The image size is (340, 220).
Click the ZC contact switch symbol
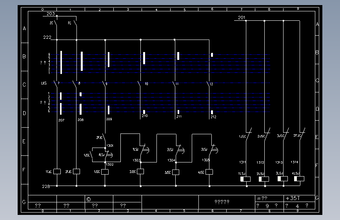coord(56,23)
